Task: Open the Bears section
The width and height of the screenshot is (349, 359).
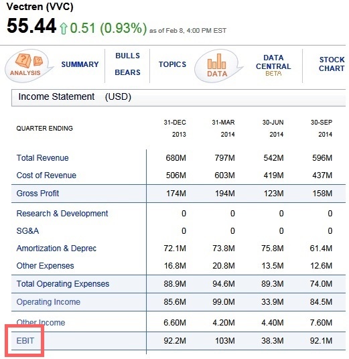Action: (x=127, y=72)
